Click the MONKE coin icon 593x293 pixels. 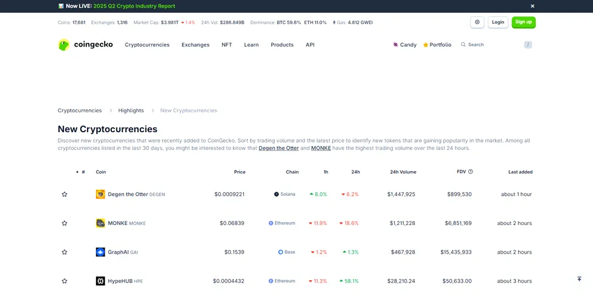click(100, 223)
